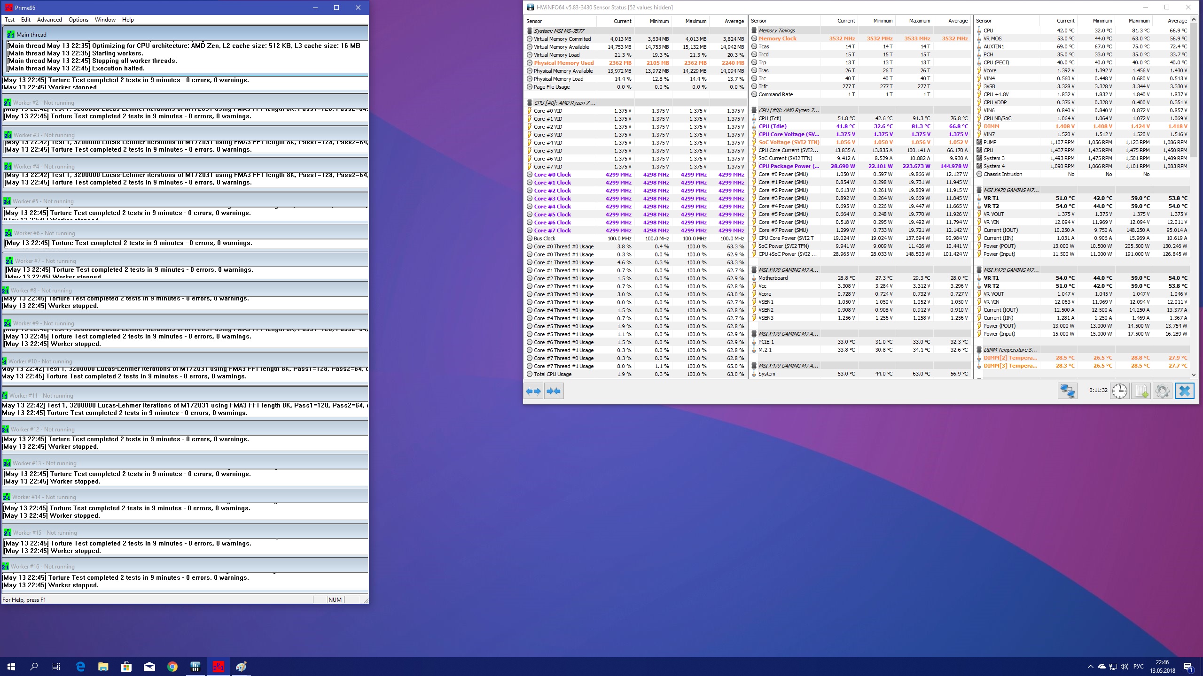Click the expand columns arrows button in HWiNFO

pyautogui.click(x=533, y=391)
